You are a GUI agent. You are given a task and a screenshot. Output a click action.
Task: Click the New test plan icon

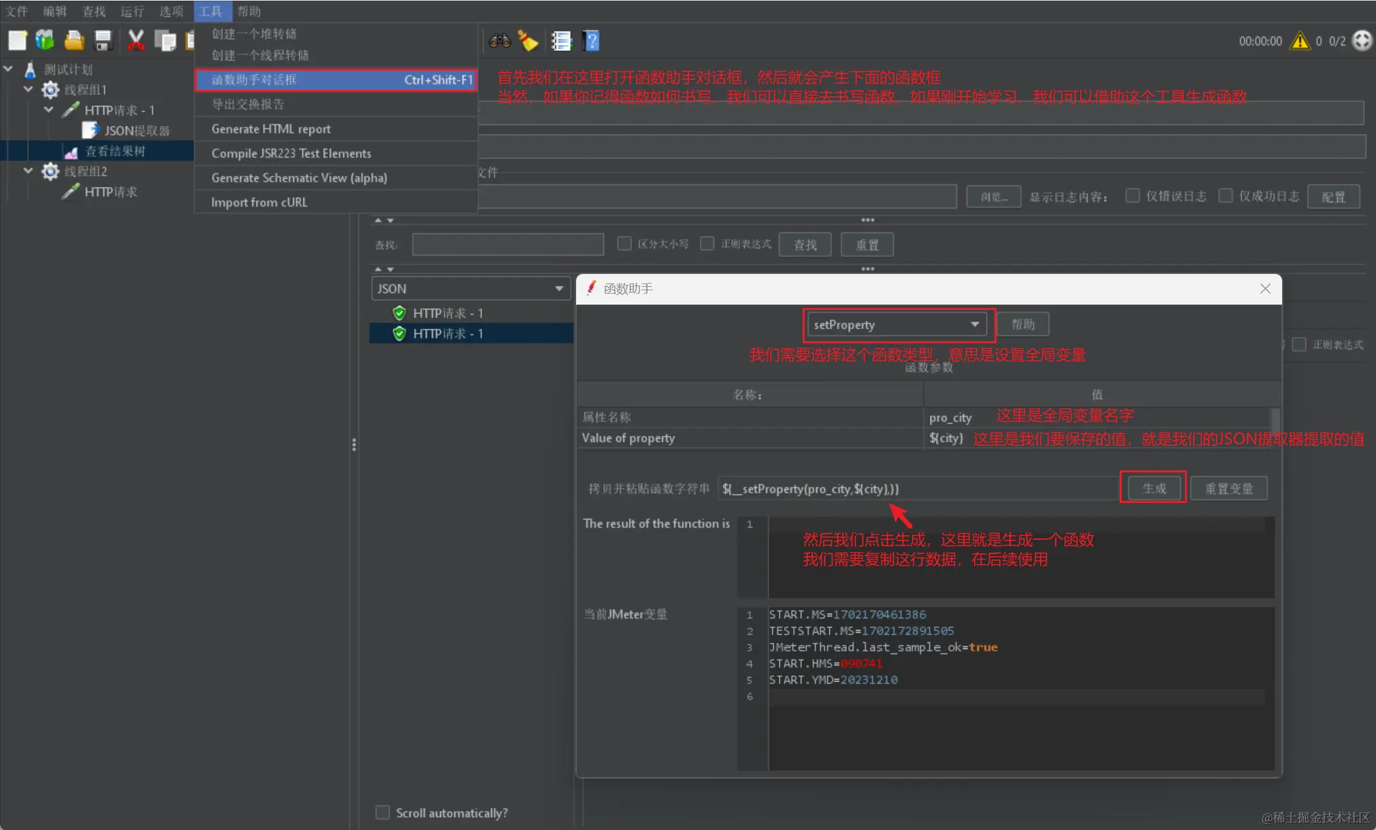(x=18, y=41)
